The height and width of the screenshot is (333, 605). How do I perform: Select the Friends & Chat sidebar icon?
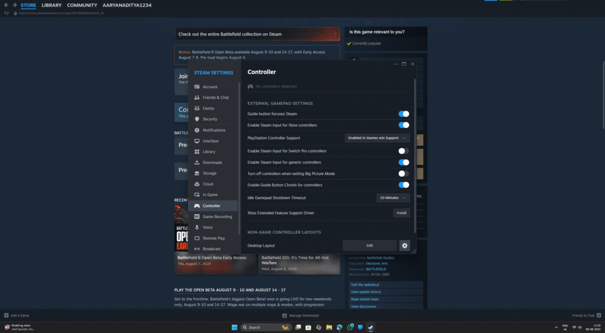[197, 98]
